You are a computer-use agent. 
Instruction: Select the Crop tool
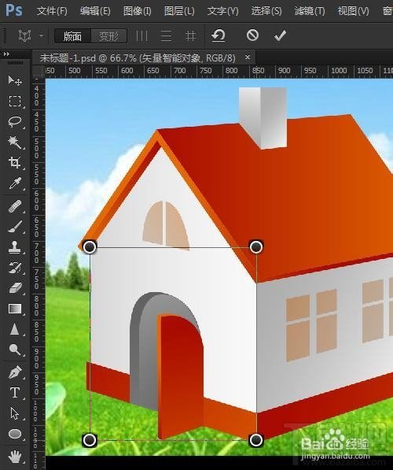coord(15,162)
